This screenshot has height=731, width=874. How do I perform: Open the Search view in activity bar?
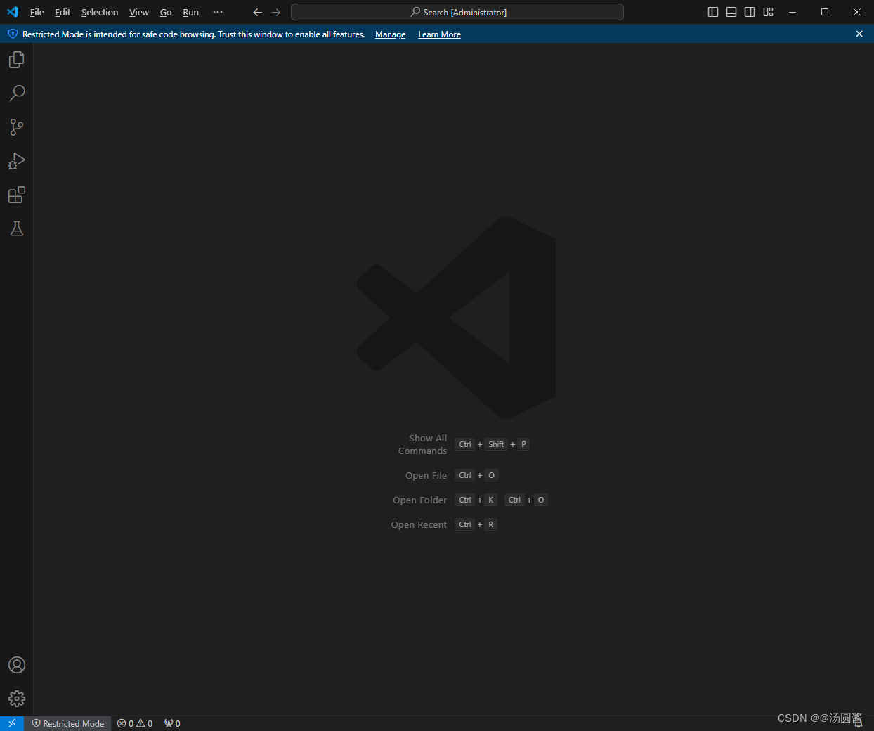pyautogui.click(x=17, y=93)
